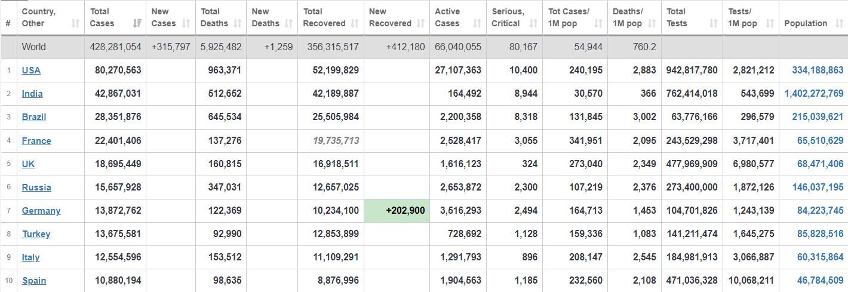Open the France country link

point(36,141)
